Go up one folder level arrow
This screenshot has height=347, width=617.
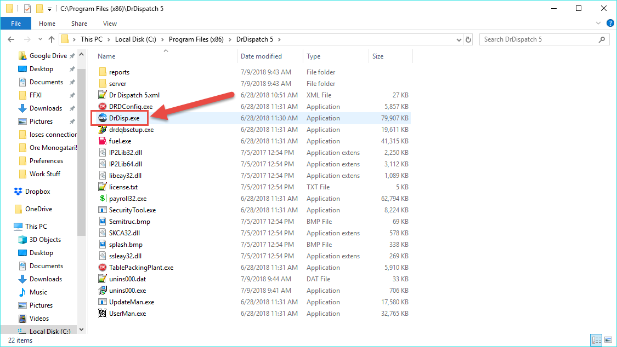(x=52, y=39)
